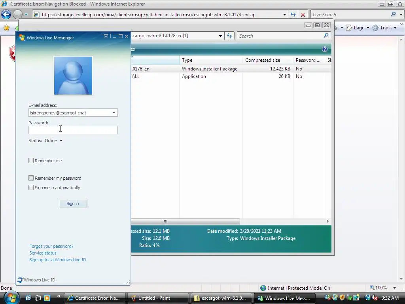This screenshot has height=304, width=405.
Task: Click the Messenger show menu icon
Action: [106, 36]
